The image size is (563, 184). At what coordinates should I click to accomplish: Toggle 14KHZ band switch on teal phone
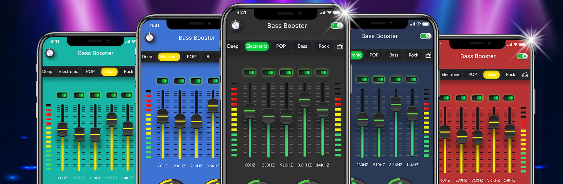(127, 95)
